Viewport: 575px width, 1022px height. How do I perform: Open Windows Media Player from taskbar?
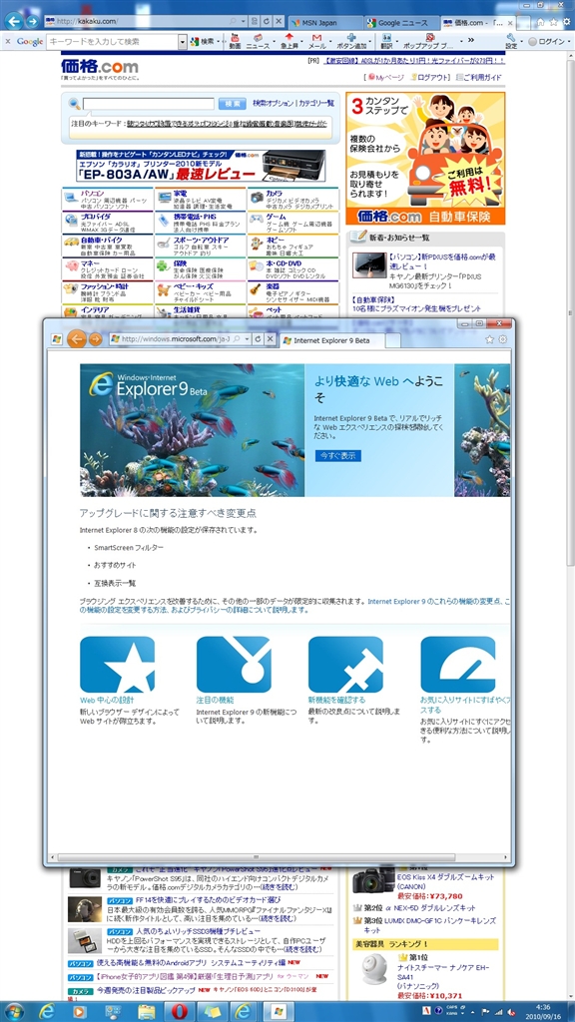coord(79,1011)
